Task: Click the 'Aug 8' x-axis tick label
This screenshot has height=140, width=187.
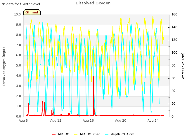Action: coord(23,120)
